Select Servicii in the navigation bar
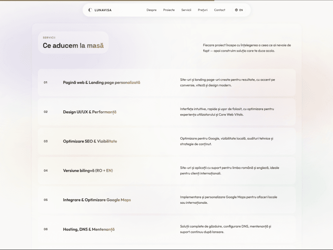 [186, 10]
